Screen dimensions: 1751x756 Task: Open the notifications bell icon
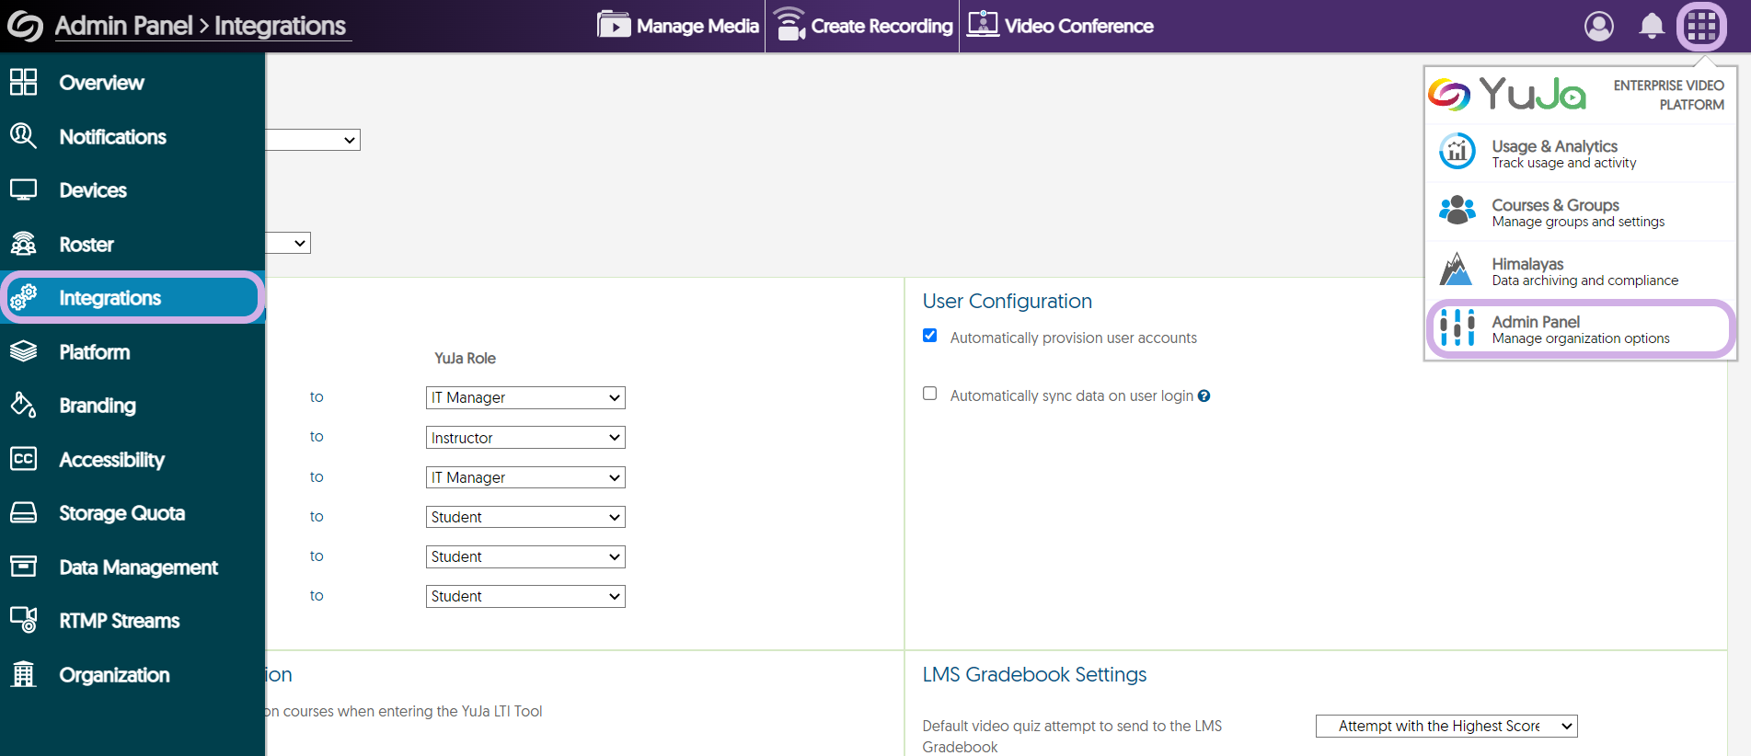coord(1652,27)
